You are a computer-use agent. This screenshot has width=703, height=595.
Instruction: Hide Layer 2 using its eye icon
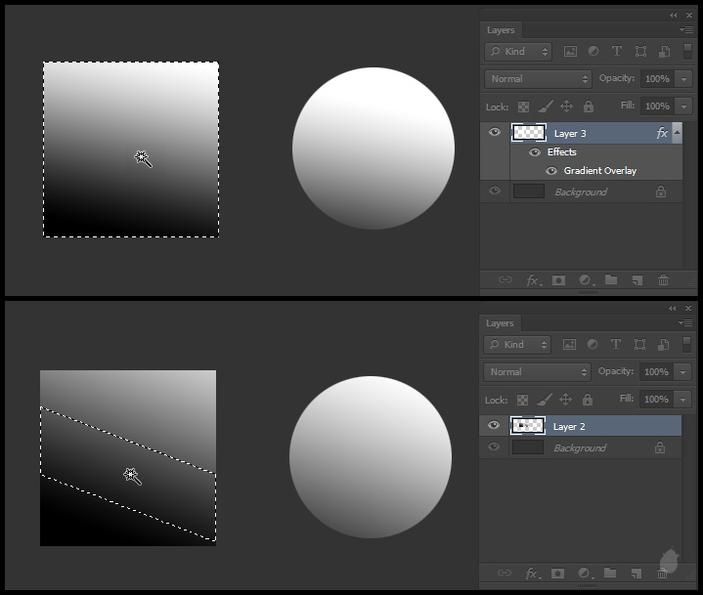click(x=495, y=426)
